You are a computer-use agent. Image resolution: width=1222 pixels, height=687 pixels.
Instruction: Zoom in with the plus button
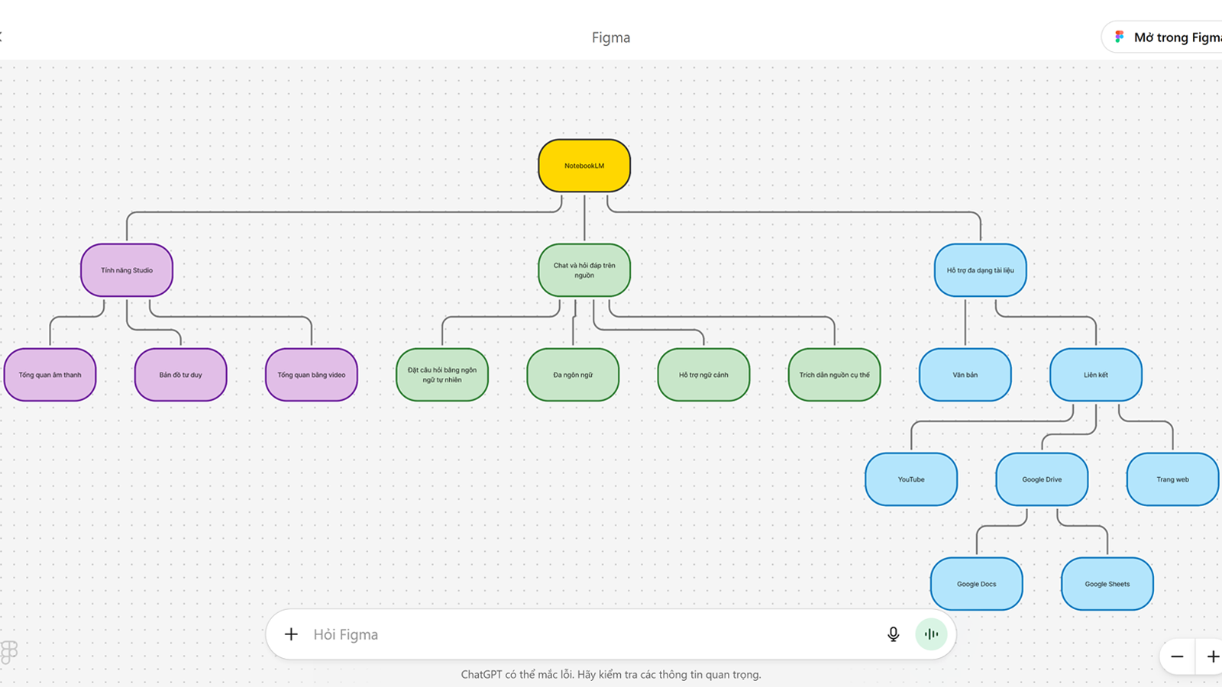pyautogui.click(x=1212, y=656)
